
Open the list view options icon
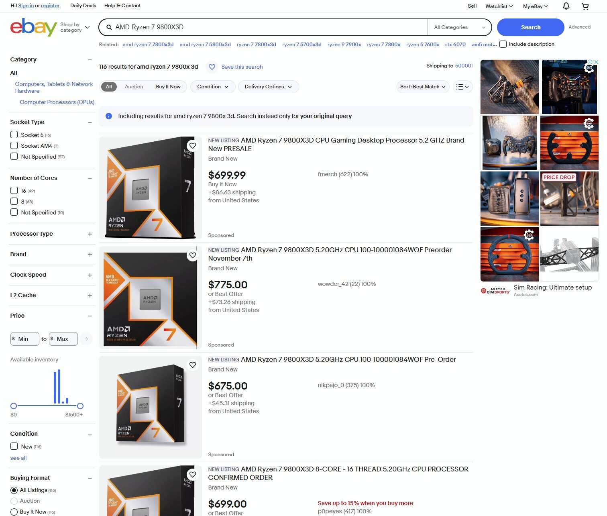pos(462,87)
